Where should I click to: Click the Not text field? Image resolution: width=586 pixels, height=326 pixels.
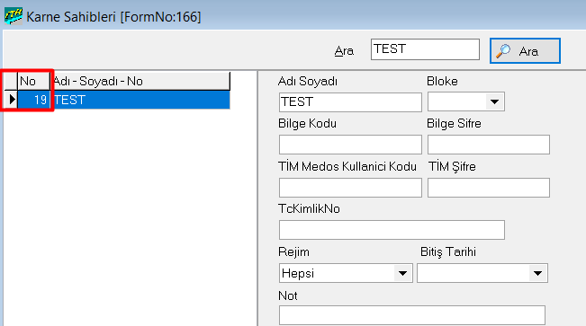412,315
